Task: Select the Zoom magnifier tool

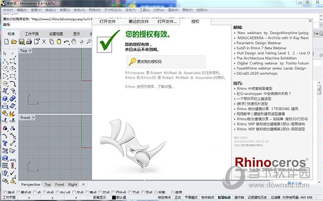Action: (x=89, y=42)
